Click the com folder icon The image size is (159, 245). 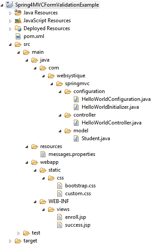click(x=43, y=68)
